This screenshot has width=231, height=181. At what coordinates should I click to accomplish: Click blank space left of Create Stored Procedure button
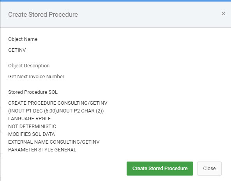[x=66, y=168]
